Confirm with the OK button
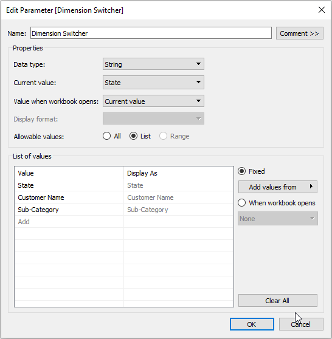 (252, 324)
